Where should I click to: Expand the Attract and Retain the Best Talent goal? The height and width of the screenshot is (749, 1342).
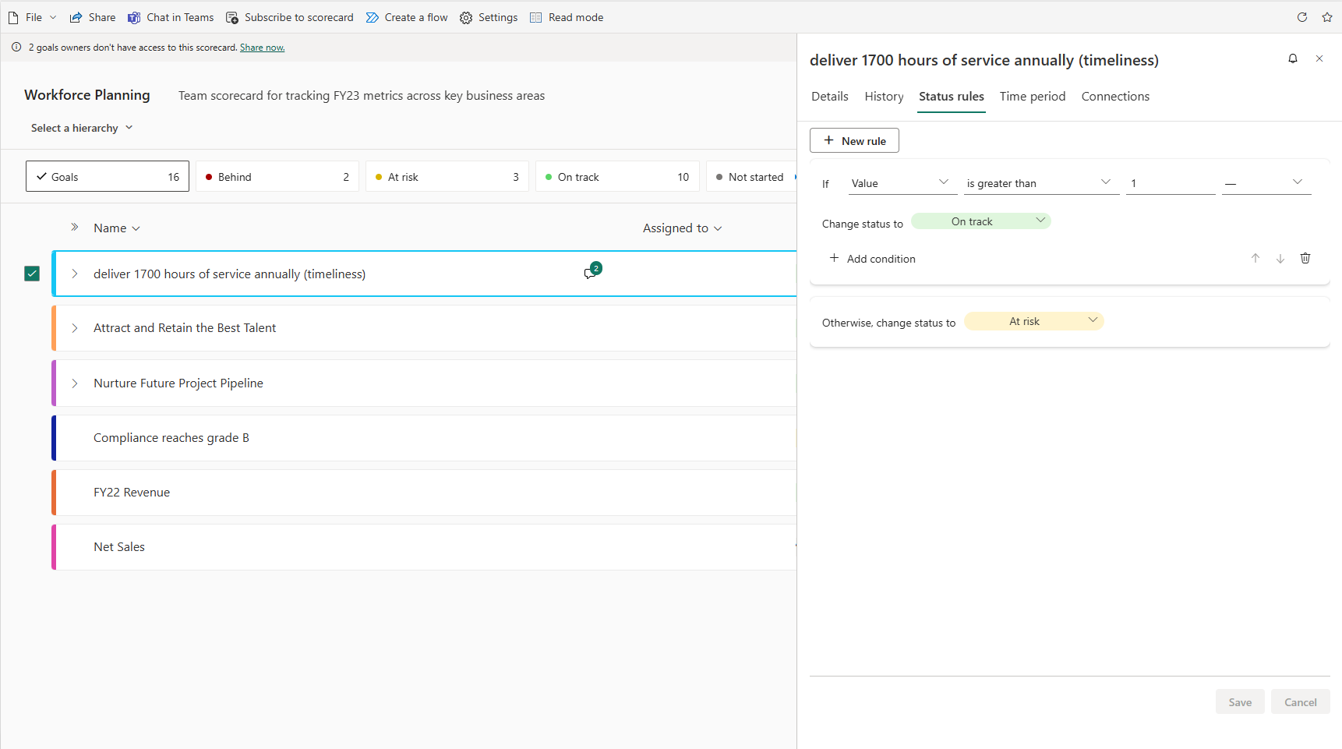tap(75, 328)
